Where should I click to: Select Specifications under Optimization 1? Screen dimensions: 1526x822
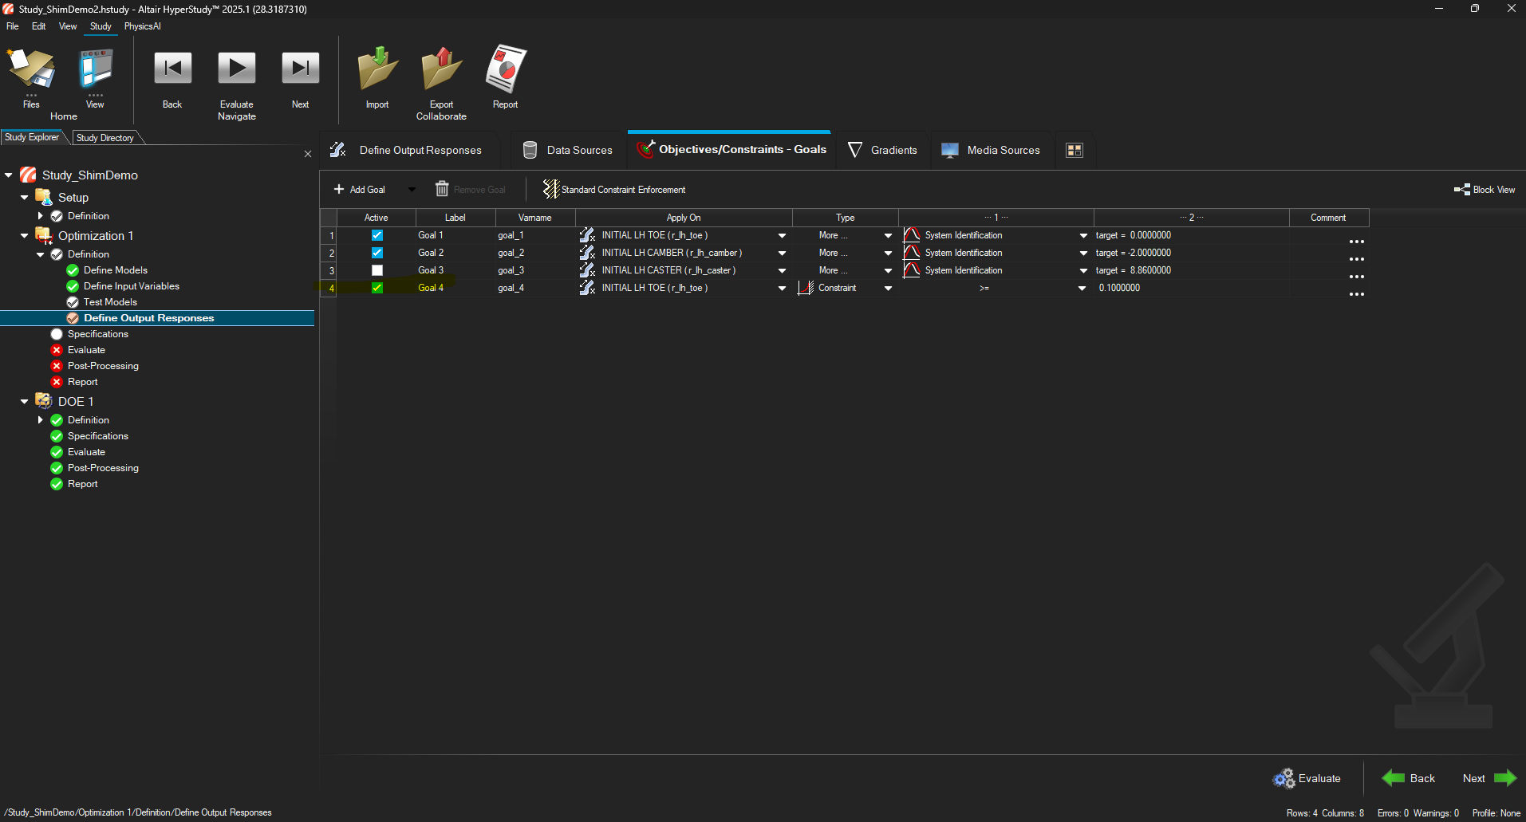point(98,334)
